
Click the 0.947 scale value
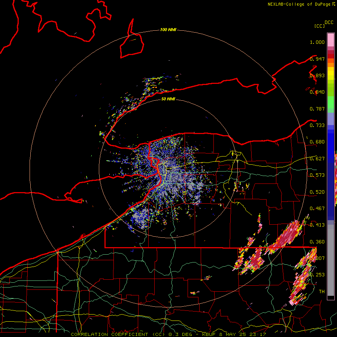click(317, 59)
